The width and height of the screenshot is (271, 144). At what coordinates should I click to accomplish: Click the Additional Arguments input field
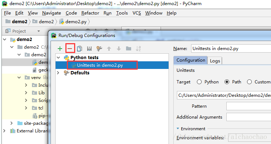(249, 117)
